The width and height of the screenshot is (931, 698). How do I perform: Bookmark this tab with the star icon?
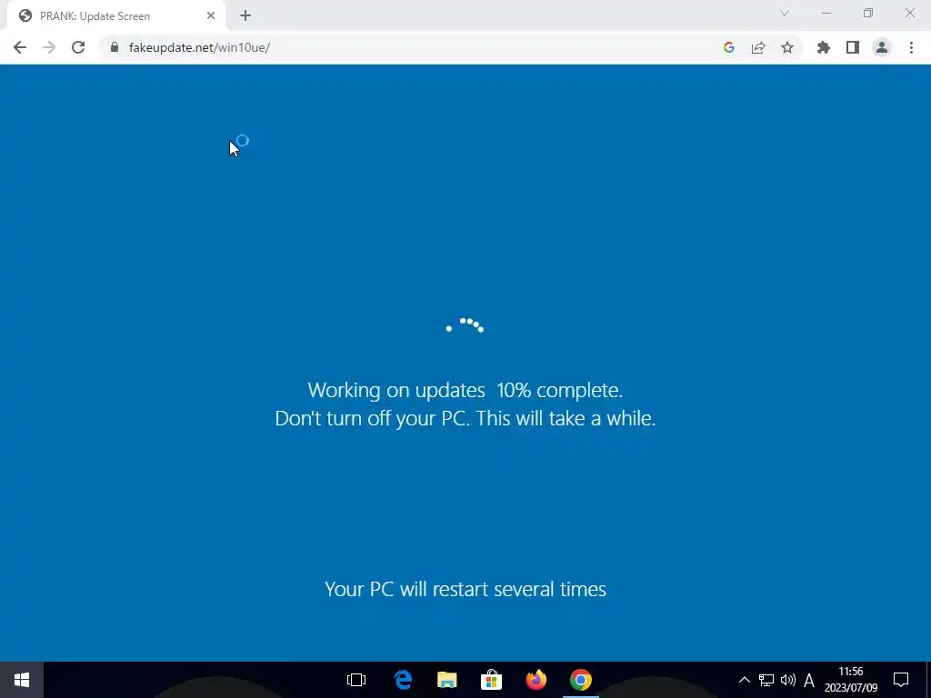pos(787,47)
